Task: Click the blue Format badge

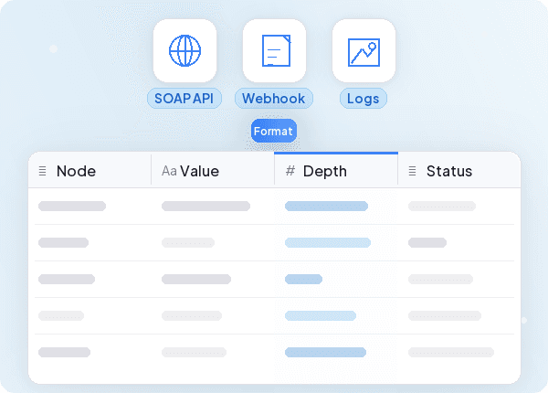Action: click(274, 132)
